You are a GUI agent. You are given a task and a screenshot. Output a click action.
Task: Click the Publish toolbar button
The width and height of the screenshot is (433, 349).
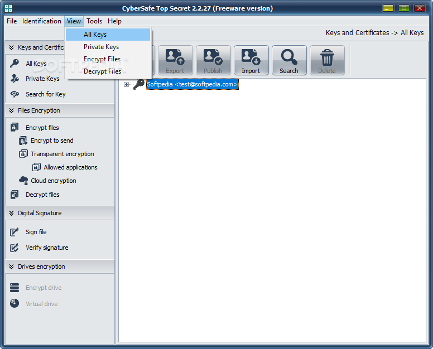213,60
